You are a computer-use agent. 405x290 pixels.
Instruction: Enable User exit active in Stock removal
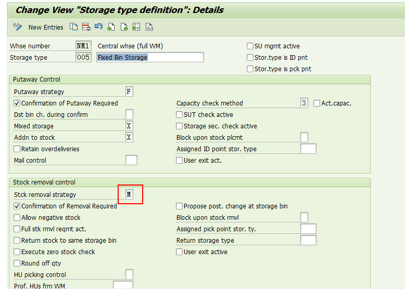(x=179, y=252)
